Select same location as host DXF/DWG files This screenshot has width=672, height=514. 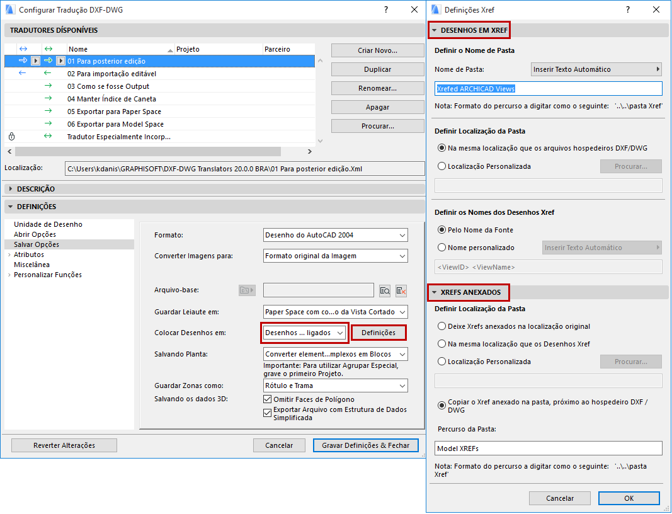[x=442, y=148]
